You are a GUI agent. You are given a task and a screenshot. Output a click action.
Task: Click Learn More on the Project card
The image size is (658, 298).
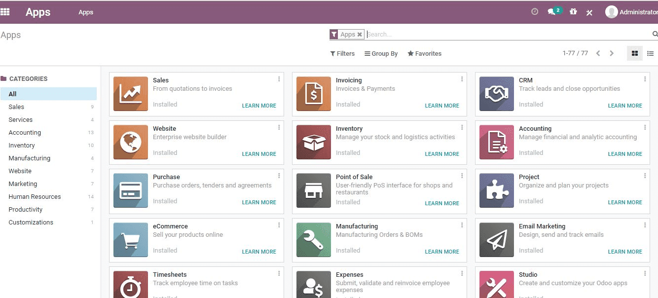coord(625,202)
